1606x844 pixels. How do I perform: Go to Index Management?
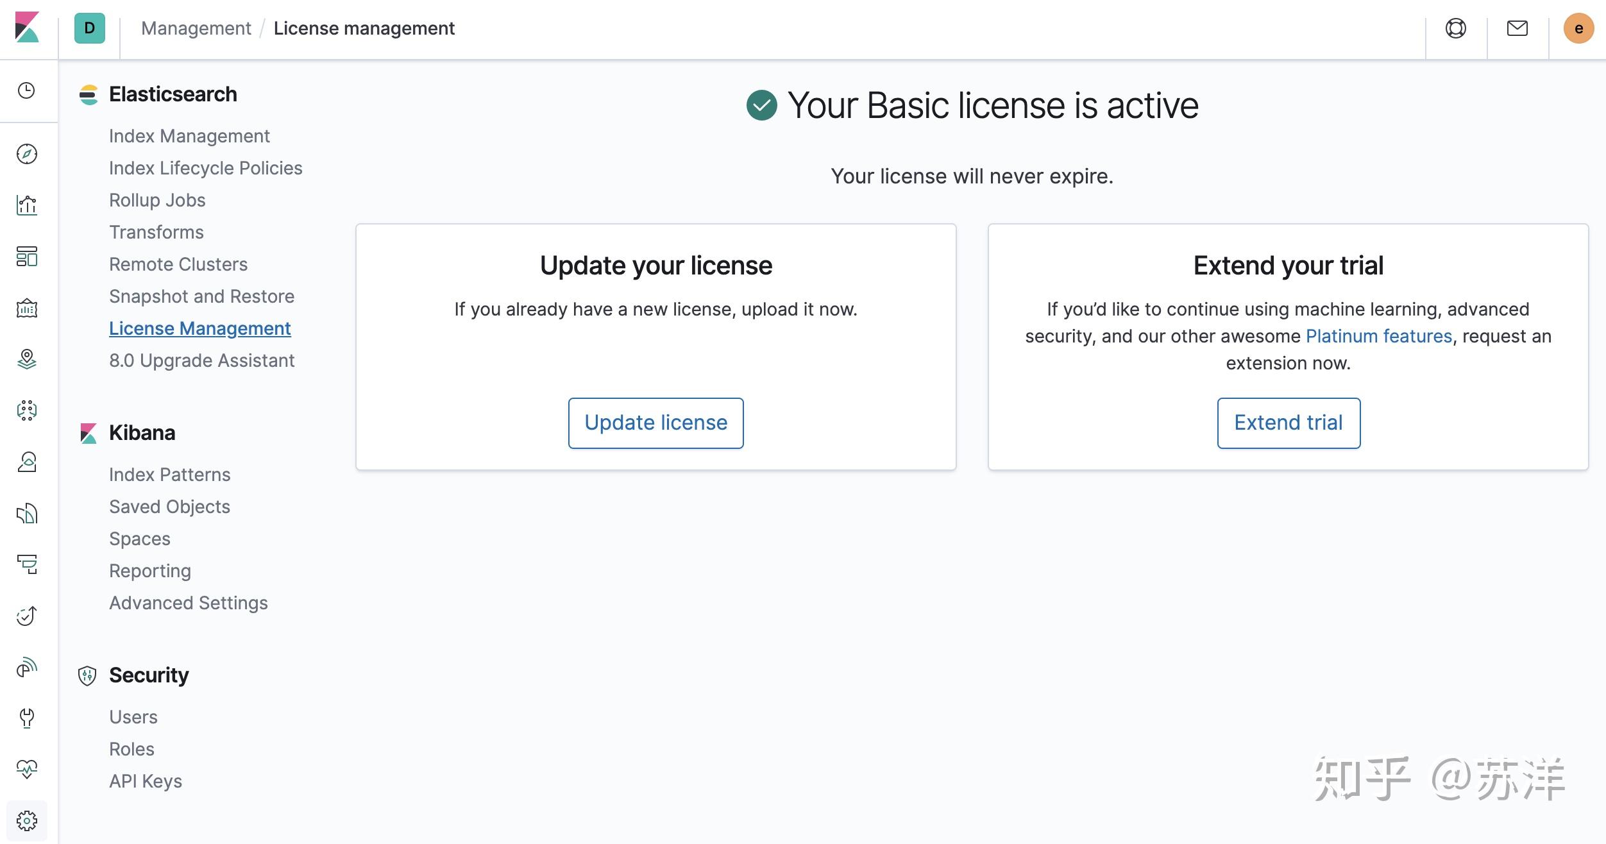click(x=189, y=136)
